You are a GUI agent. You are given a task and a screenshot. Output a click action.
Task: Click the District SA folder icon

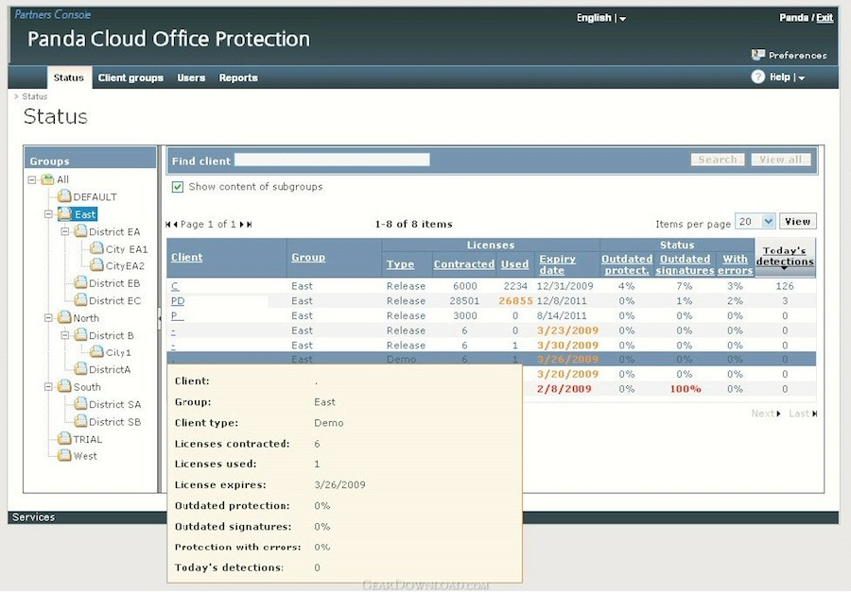tap(80, 404)
